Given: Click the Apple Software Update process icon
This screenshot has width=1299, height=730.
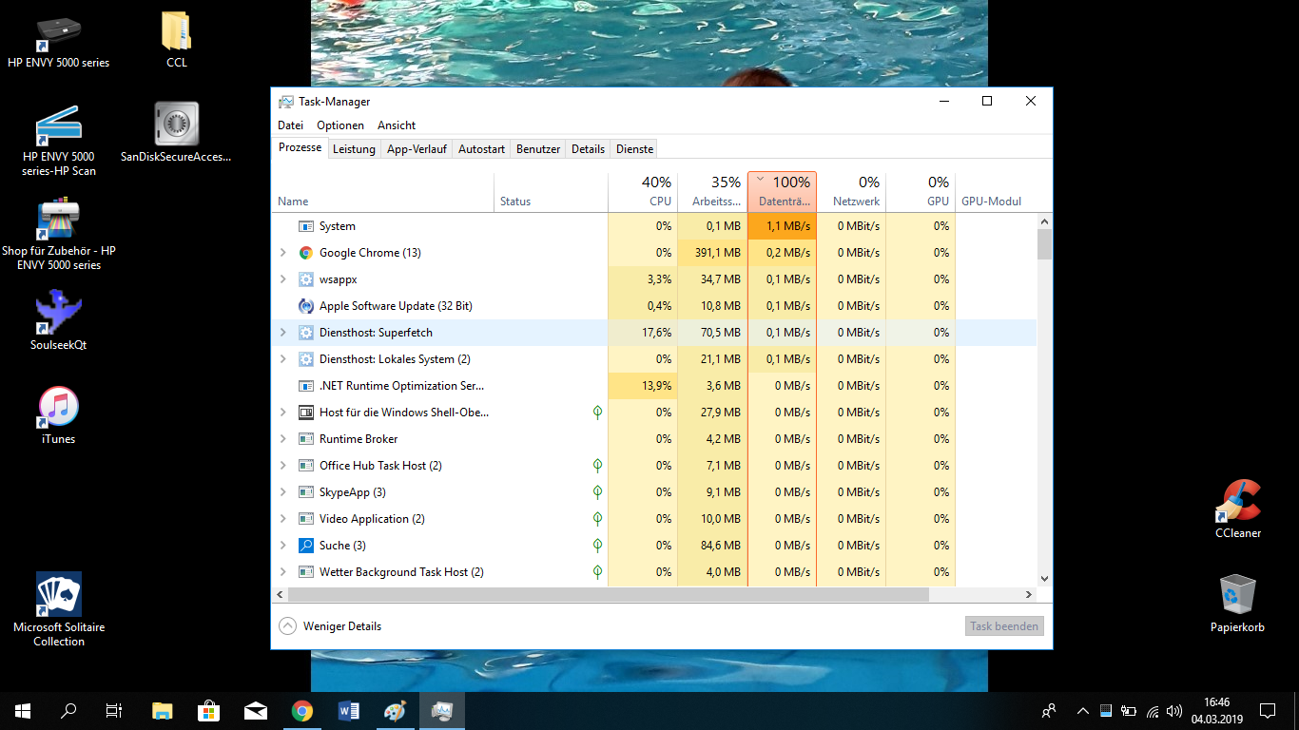Looking at the screenshot, I should click(306, 306).
